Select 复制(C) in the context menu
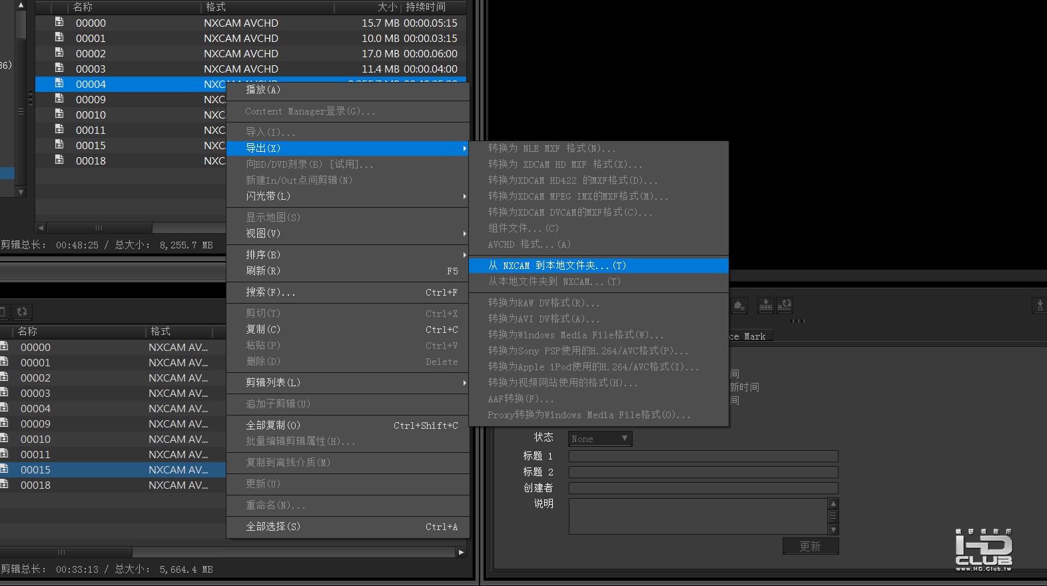This screenshot has height=586, width=1047. [x=348, y=330]
